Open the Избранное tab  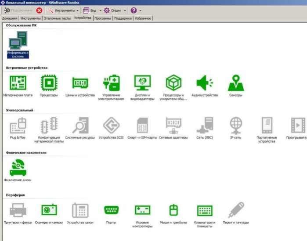(x=143, y=18)
